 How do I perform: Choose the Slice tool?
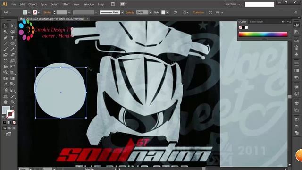pos(13,96)
